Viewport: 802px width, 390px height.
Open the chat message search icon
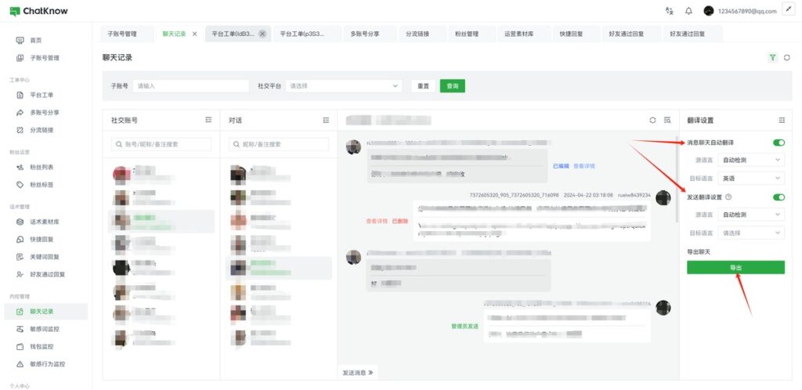[x=667, y=120]
